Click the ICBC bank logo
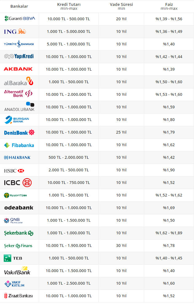194x304 pixels. pos(18,183)
